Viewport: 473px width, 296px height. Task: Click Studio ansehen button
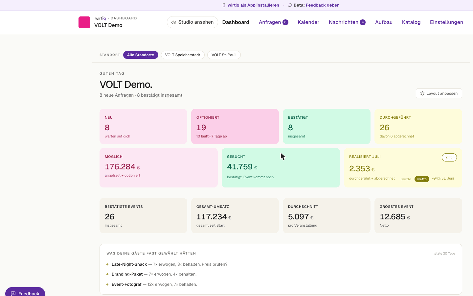pos(192,22)
